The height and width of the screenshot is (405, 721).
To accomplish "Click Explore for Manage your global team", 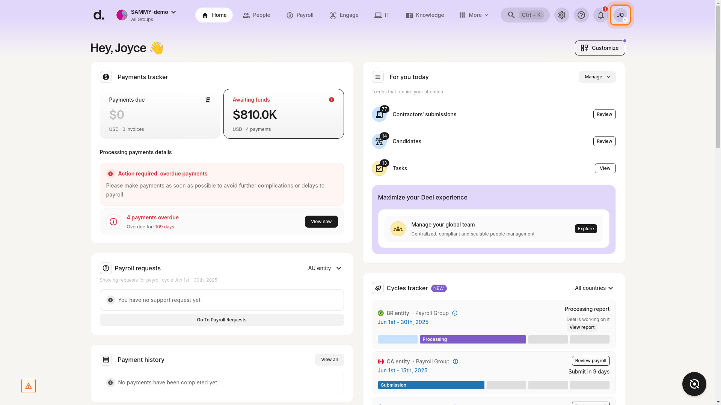I will coord(585,229).
